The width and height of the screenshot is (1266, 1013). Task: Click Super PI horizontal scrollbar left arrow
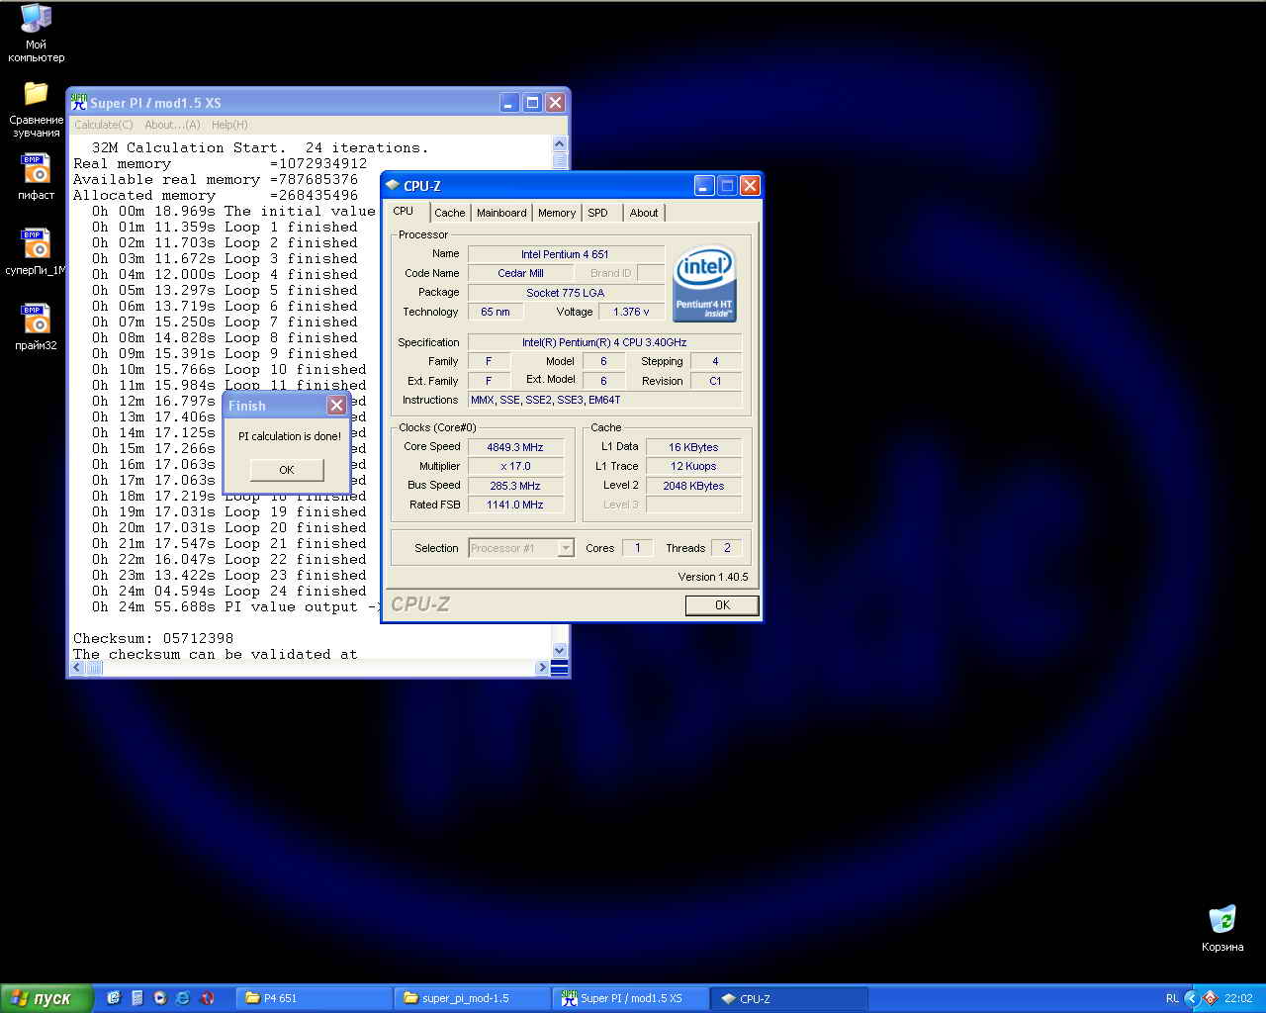[78, 668]
